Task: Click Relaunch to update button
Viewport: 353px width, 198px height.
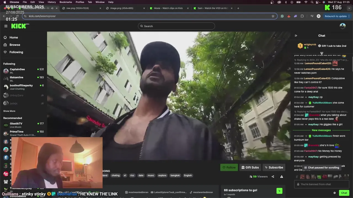Action: [336, 16]
